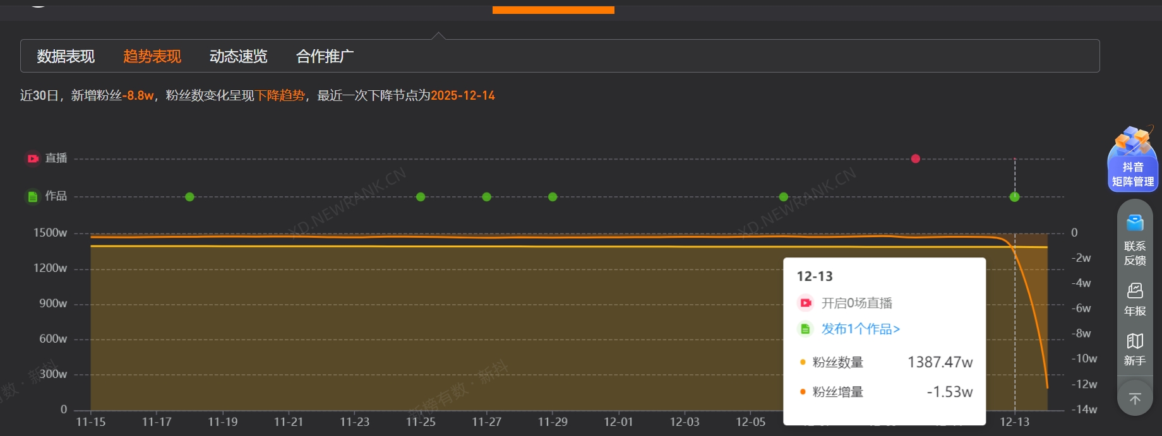Click the contact feedback icon

[1135, 224]
